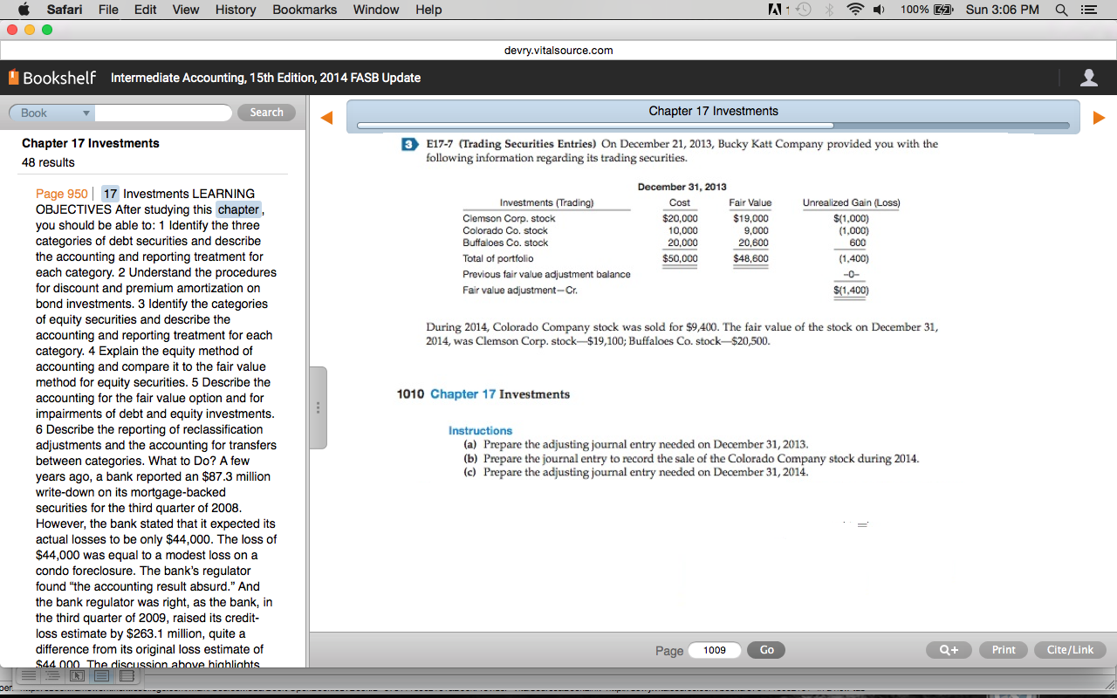Click the Q+ button
Screen dimensions: 1117x698
(x=949, y=650)
